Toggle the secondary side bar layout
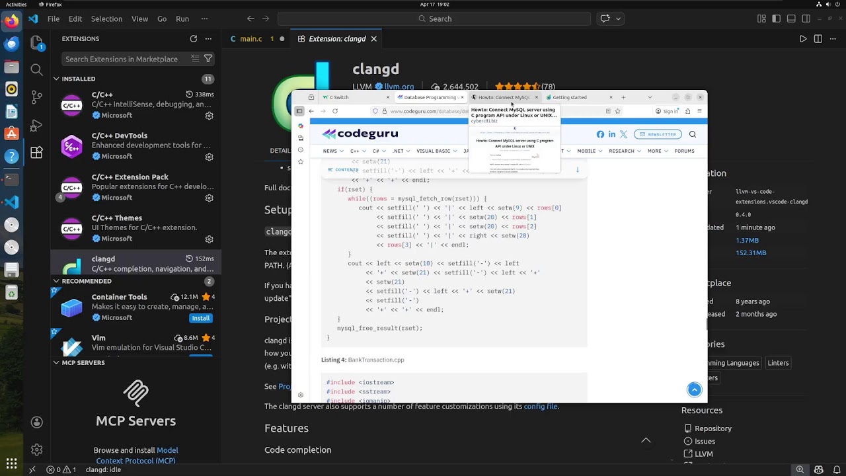846x476 pixels. tap(805, 19)
